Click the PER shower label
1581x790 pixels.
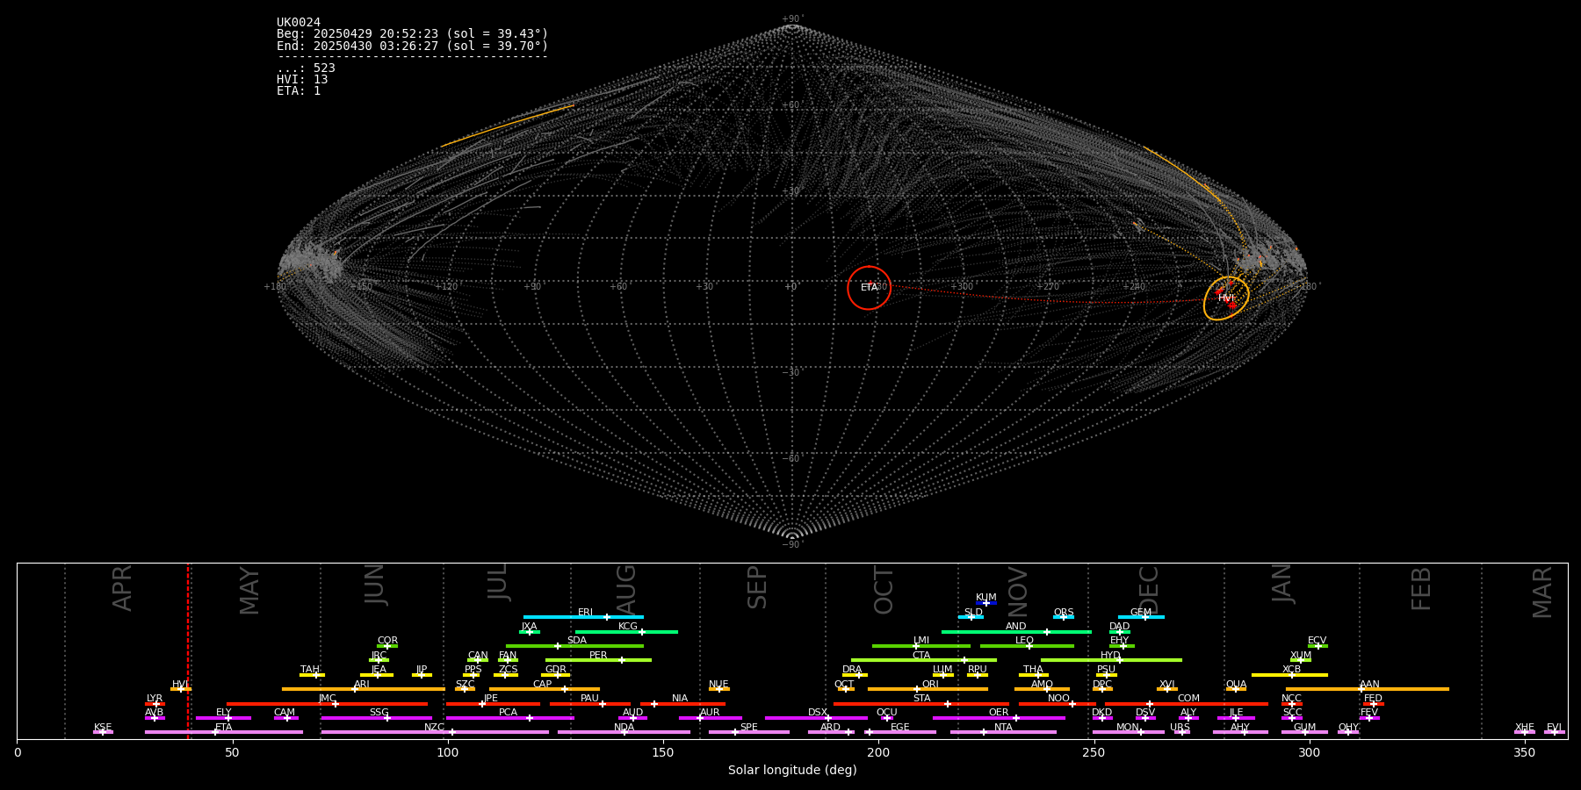(x=598, y=656)
